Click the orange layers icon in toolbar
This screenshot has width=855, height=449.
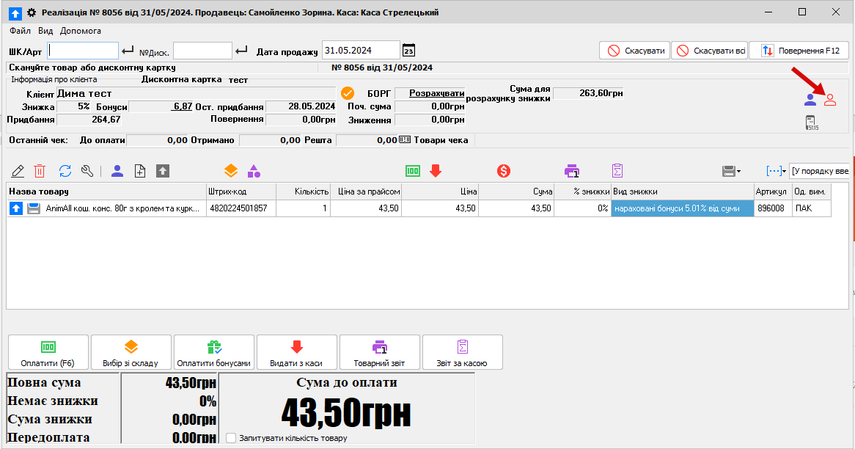pos(231,171)
